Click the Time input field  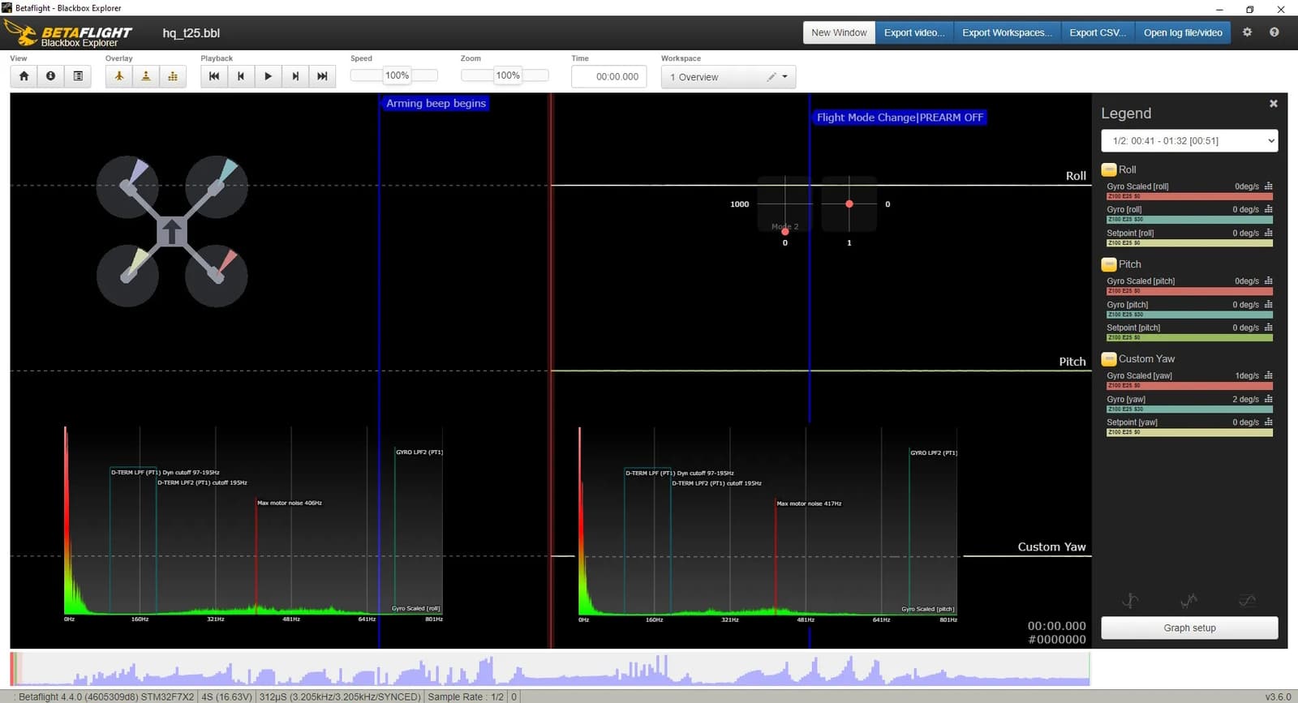tap(609, 77)
